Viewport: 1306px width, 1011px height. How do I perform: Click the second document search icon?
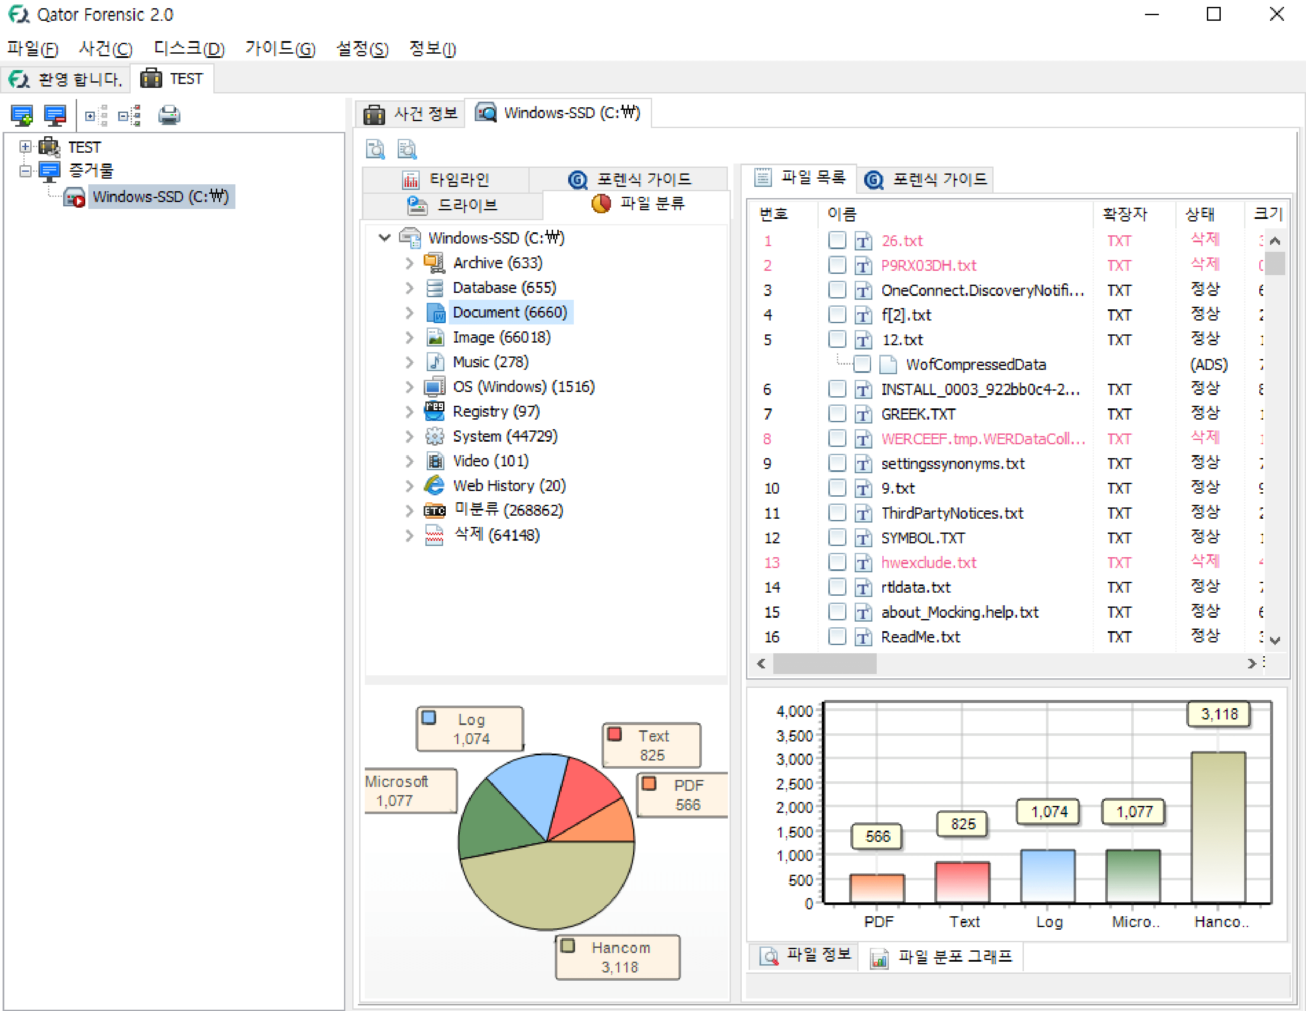[x=407, y=149]
